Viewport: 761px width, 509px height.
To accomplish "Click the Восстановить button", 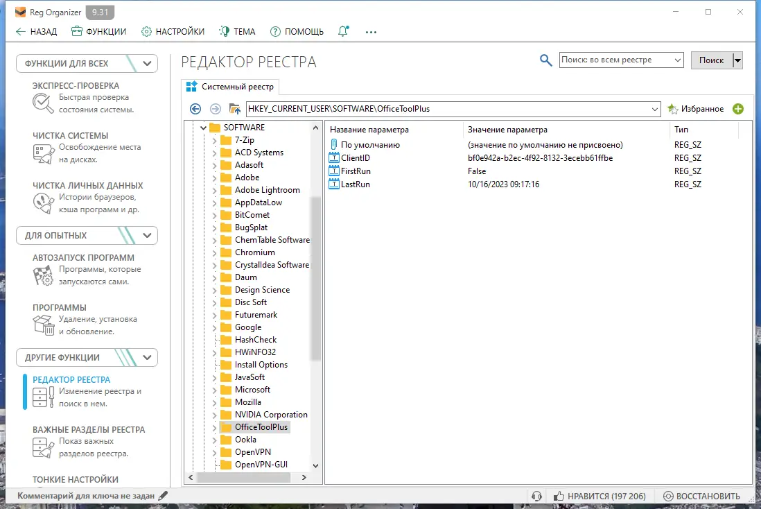I will point(701,496).
